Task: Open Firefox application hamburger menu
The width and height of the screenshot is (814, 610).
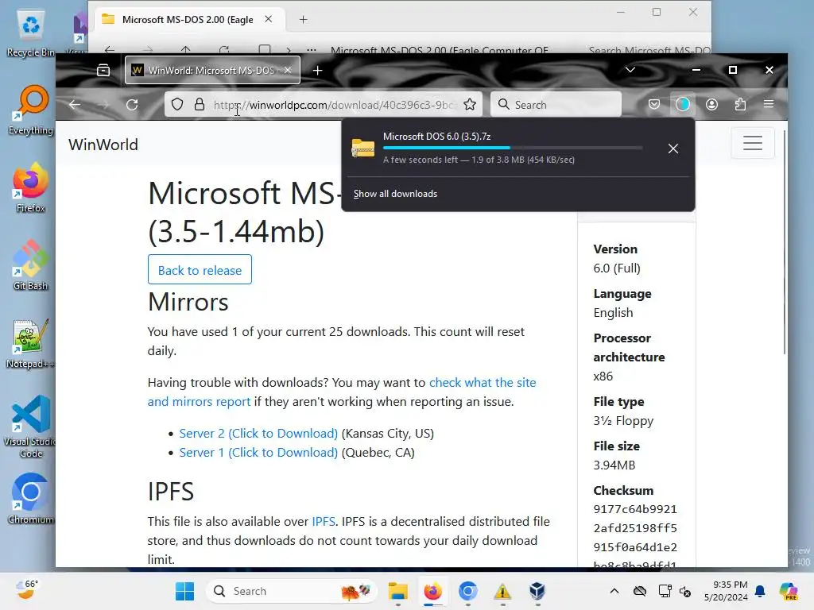Action: (769, 105)
